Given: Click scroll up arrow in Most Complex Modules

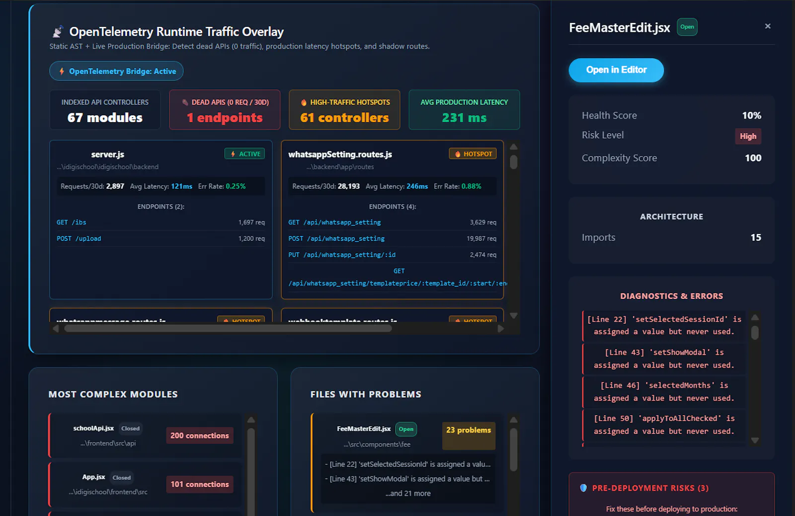Looking at the screenshot, I should pyautogui.click(x=251, y=420).
